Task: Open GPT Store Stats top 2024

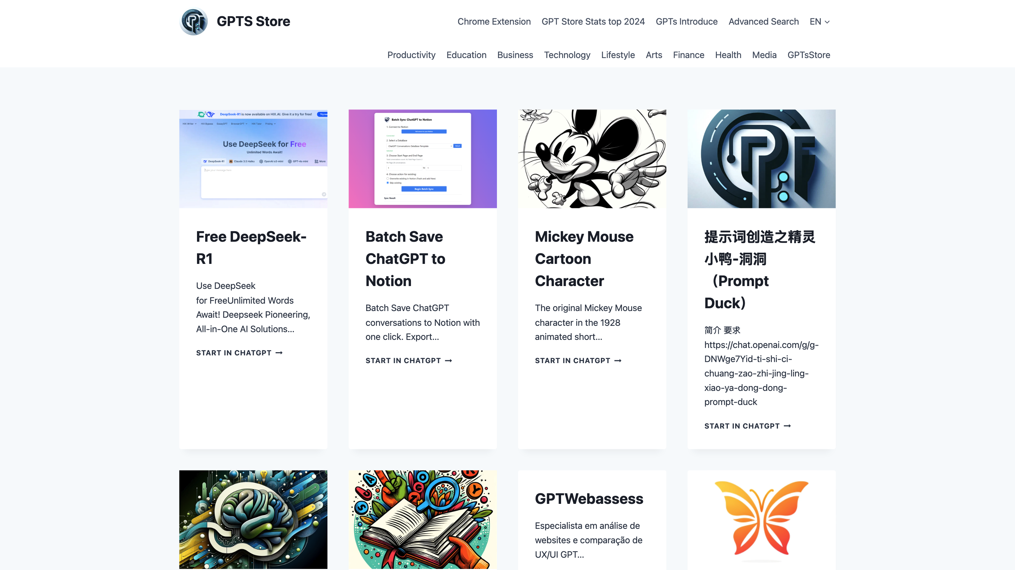Action: (x=592, y=21)
